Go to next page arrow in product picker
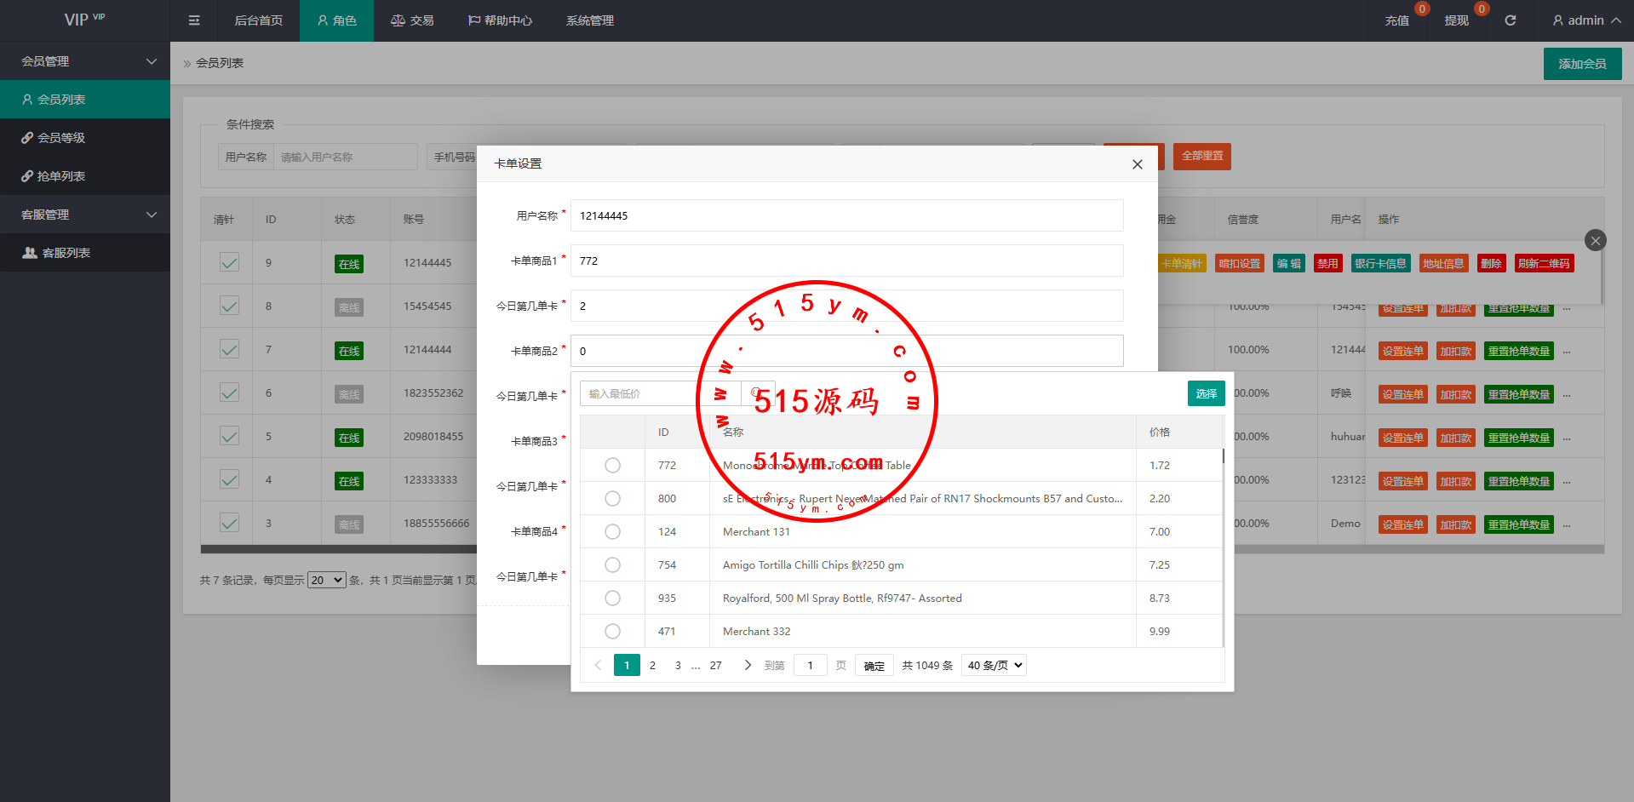1634x802 pixels. (748, 665)
